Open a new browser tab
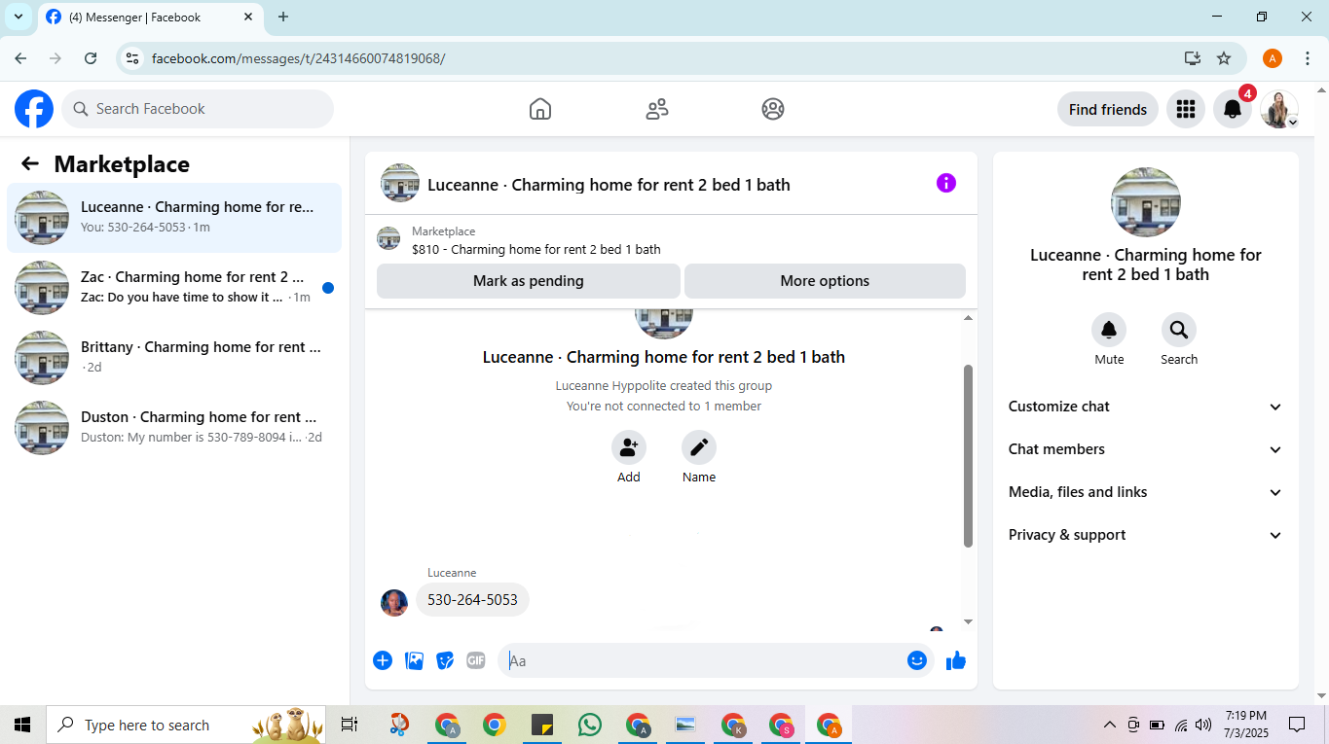Viewport: 1329px width, 744px height. tap(283, 17)
